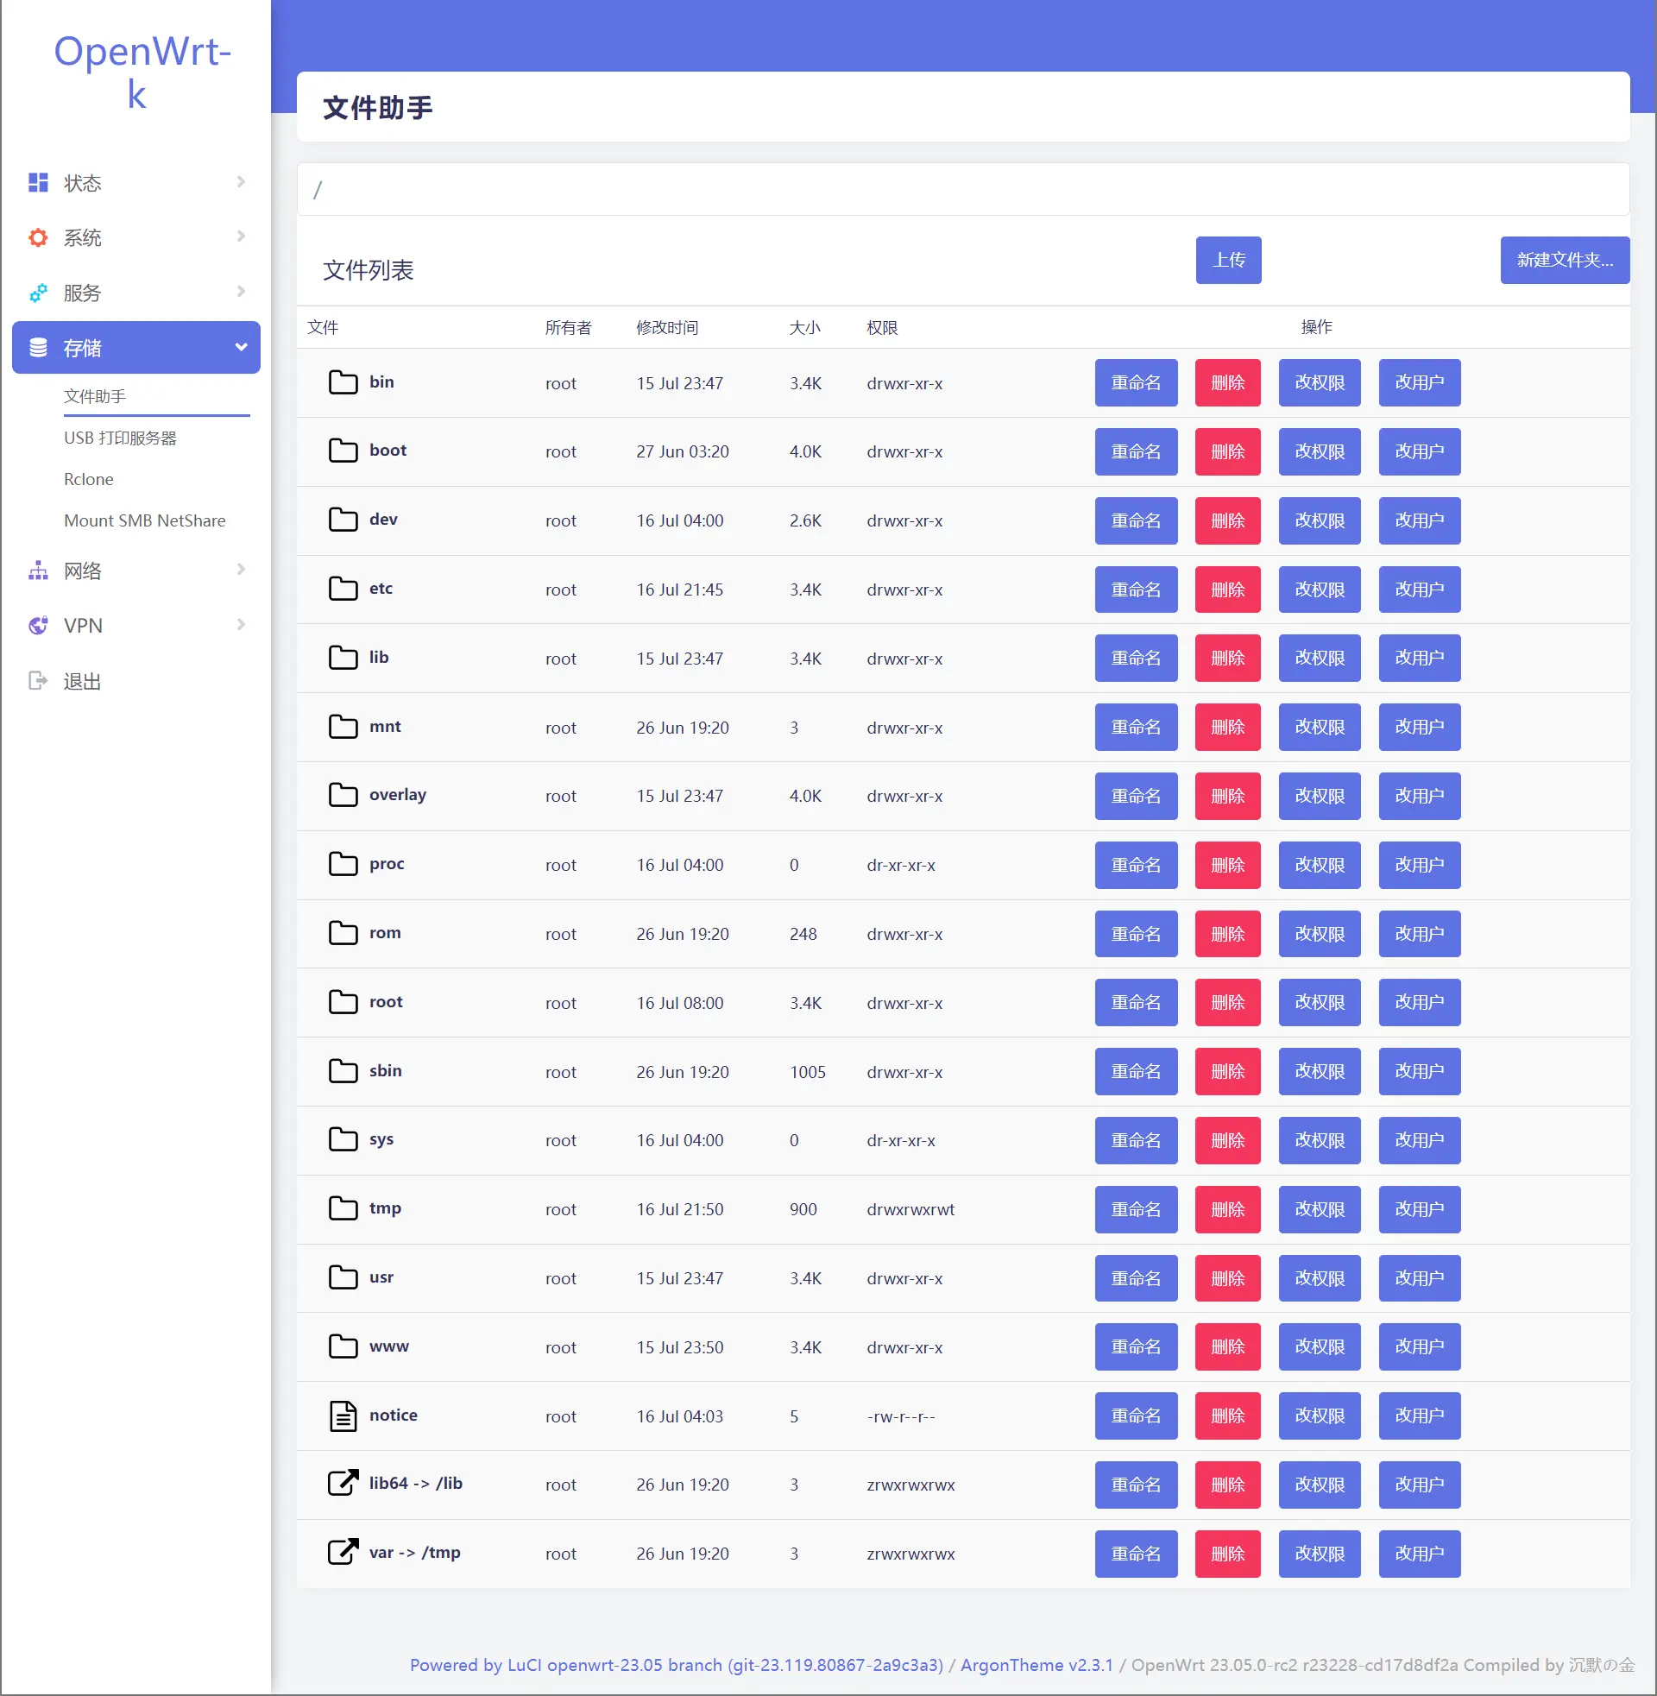
Task: Click the System gear icon in sidebar
Action: click(x=37, y=237)
